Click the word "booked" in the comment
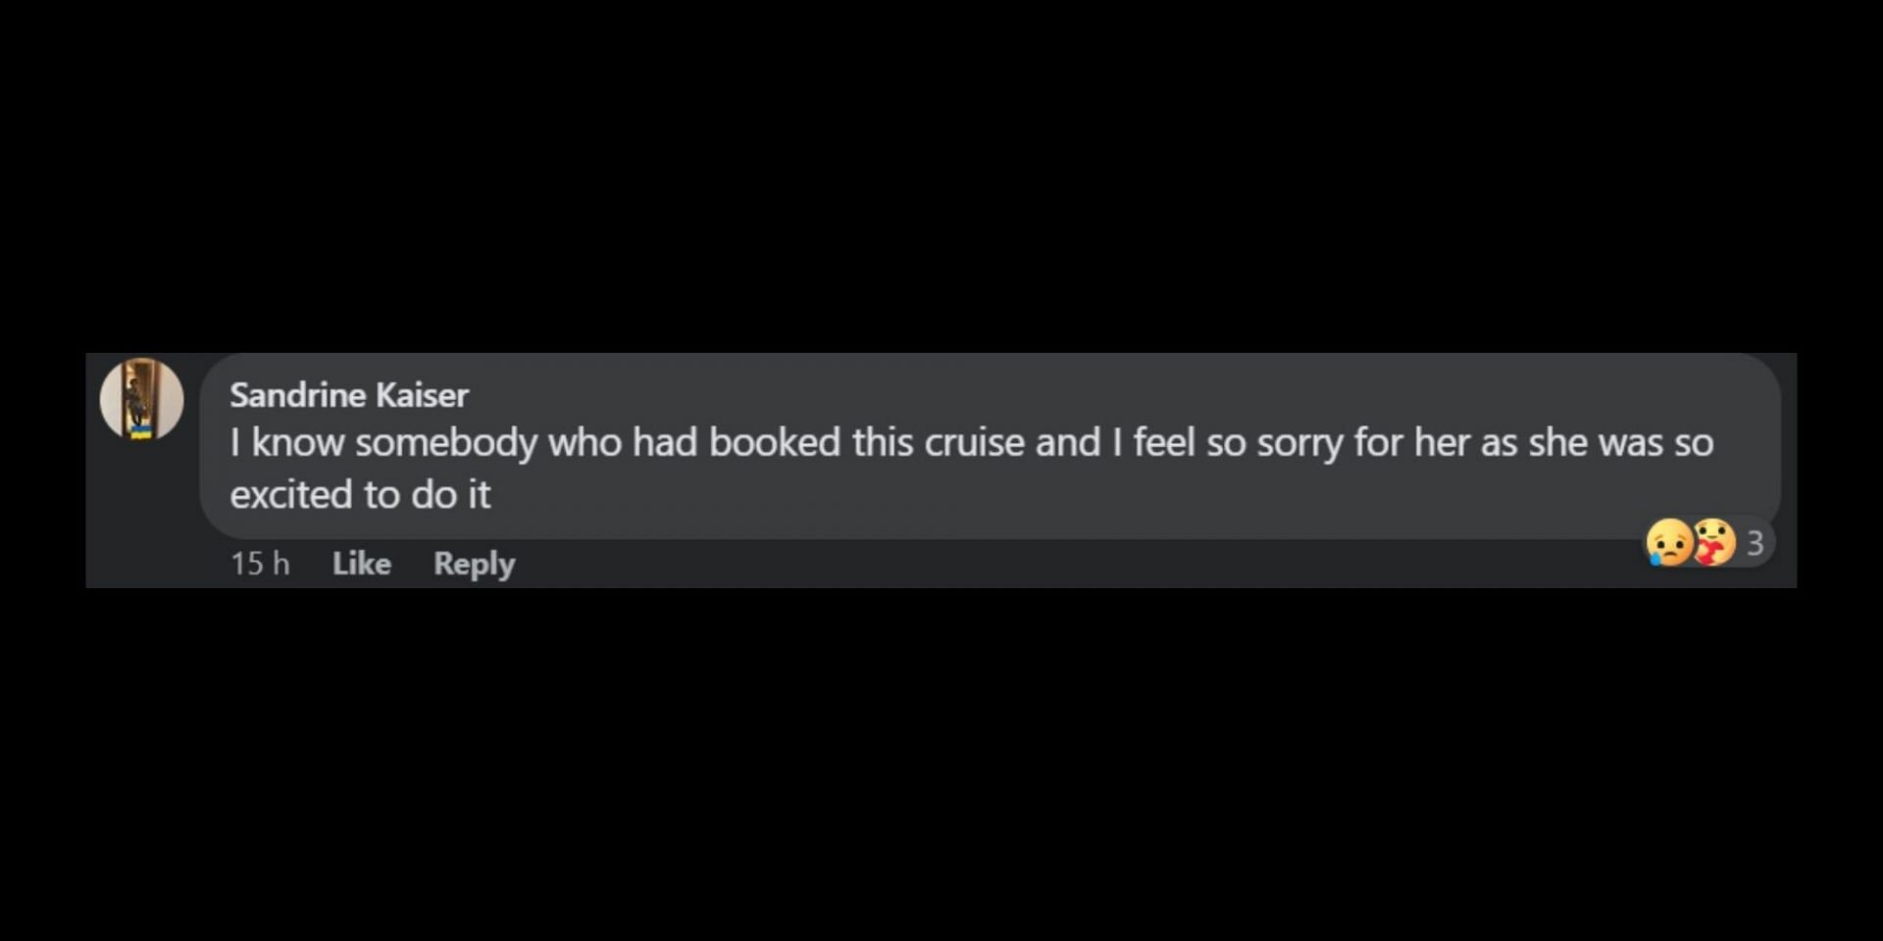1883x941 pixels. [775, 442]
